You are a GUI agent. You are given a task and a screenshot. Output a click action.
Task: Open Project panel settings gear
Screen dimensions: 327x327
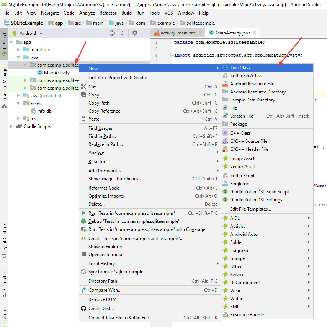click(x=134, y=33)
